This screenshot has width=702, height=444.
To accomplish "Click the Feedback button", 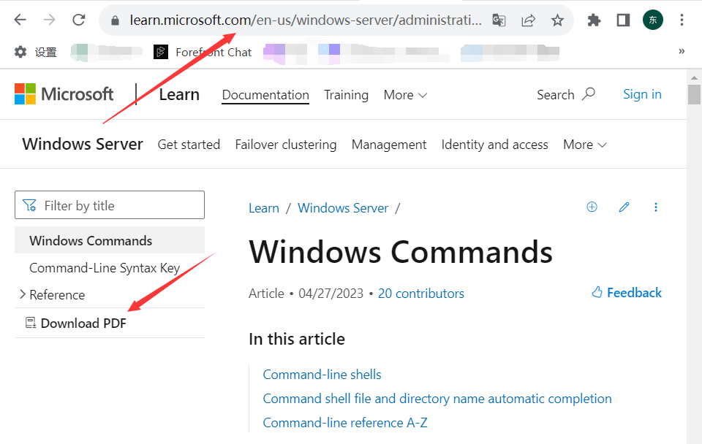I will pos(627,293).
